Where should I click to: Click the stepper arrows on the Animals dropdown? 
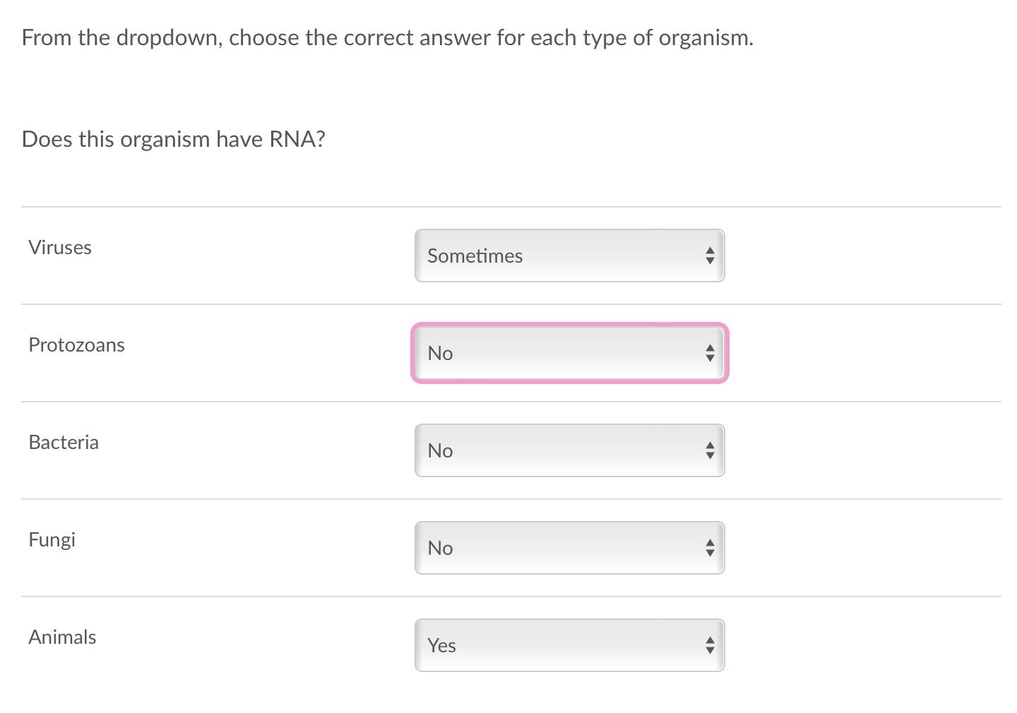710,645
